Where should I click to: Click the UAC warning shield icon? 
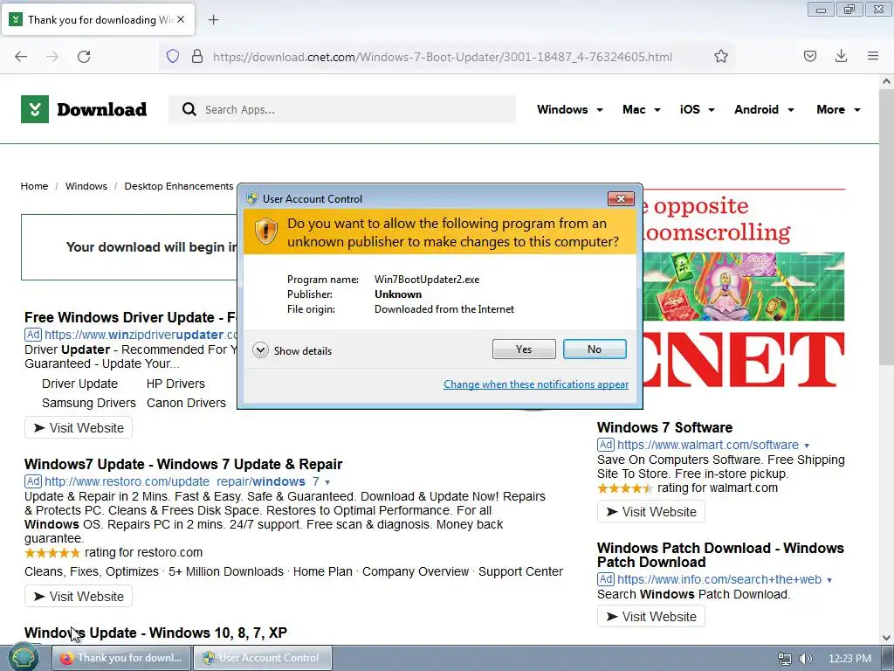click(x=265, y=231)
